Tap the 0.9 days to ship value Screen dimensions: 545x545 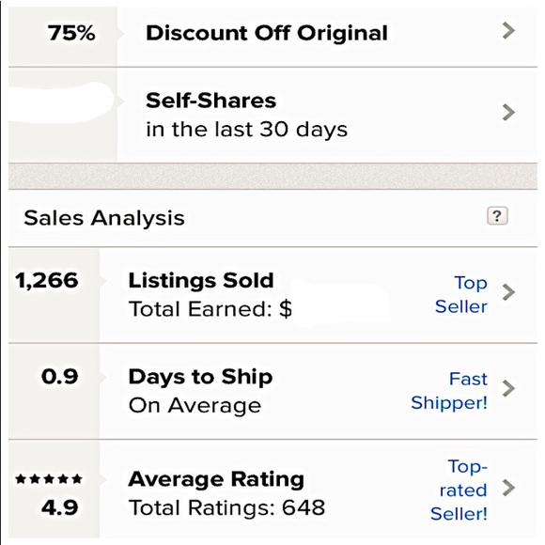click(60, 377)
